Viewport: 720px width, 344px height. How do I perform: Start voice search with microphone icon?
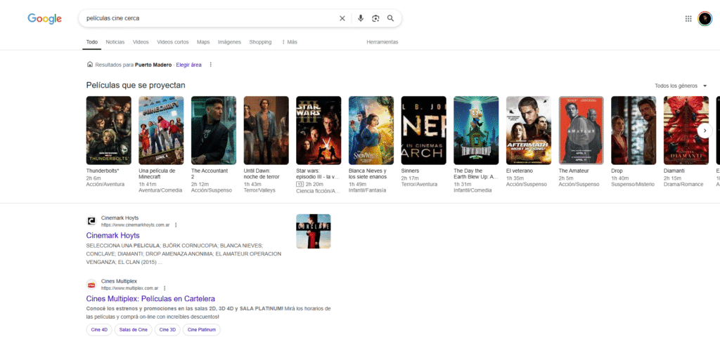361,18
